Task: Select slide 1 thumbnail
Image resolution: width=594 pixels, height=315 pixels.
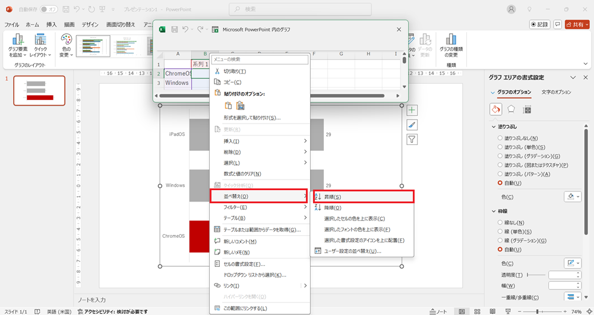Action: (x=39, y=90)
